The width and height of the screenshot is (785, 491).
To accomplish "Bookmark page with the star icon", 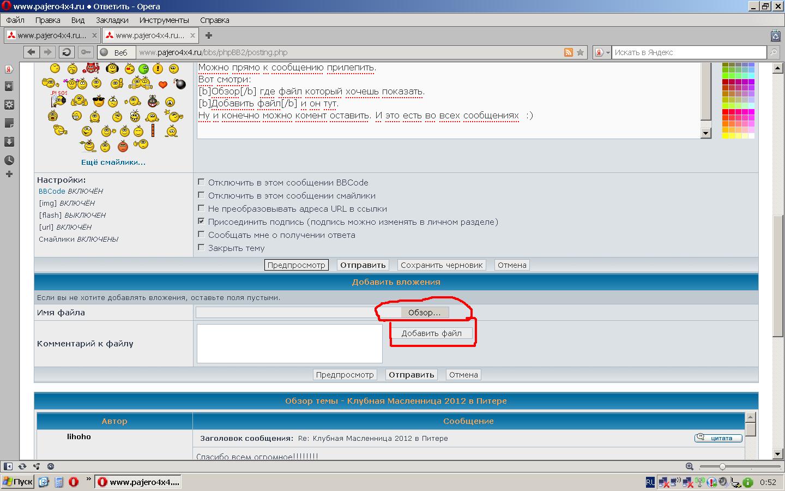I will [580, 52].
